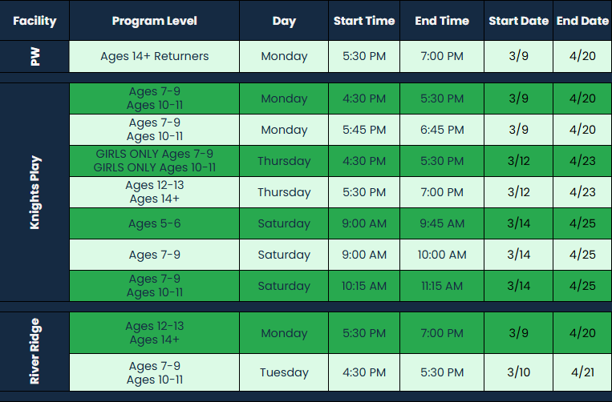Select the 5:45 PM start time
Screen dimensions: 612x402
pyautogui.click(x=364, y=130)
